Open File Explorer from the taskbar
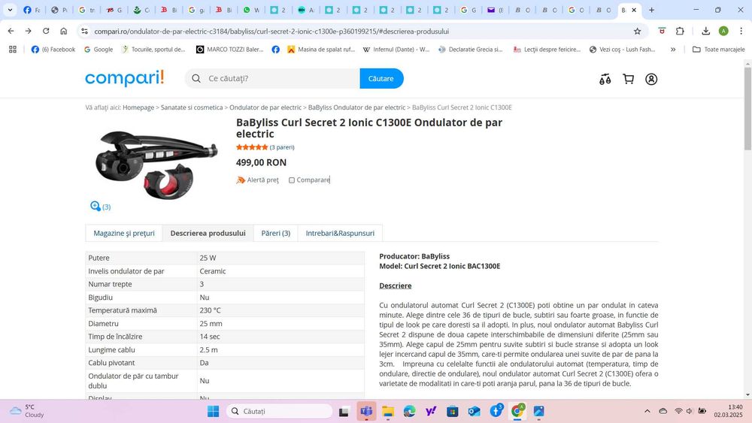 (x=387, y=411)
